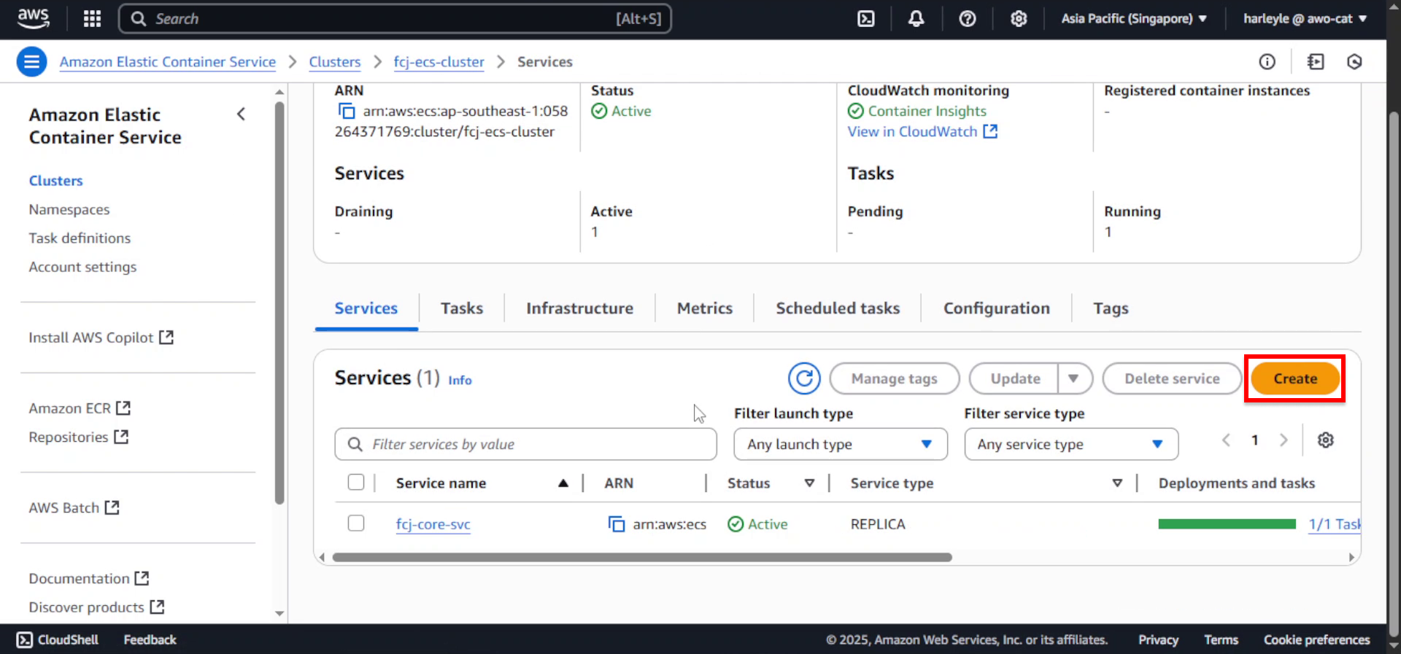Open the Any service type filter
Image resolution: width=1401 pixels, height=654 pixels.
[1071, 444]
